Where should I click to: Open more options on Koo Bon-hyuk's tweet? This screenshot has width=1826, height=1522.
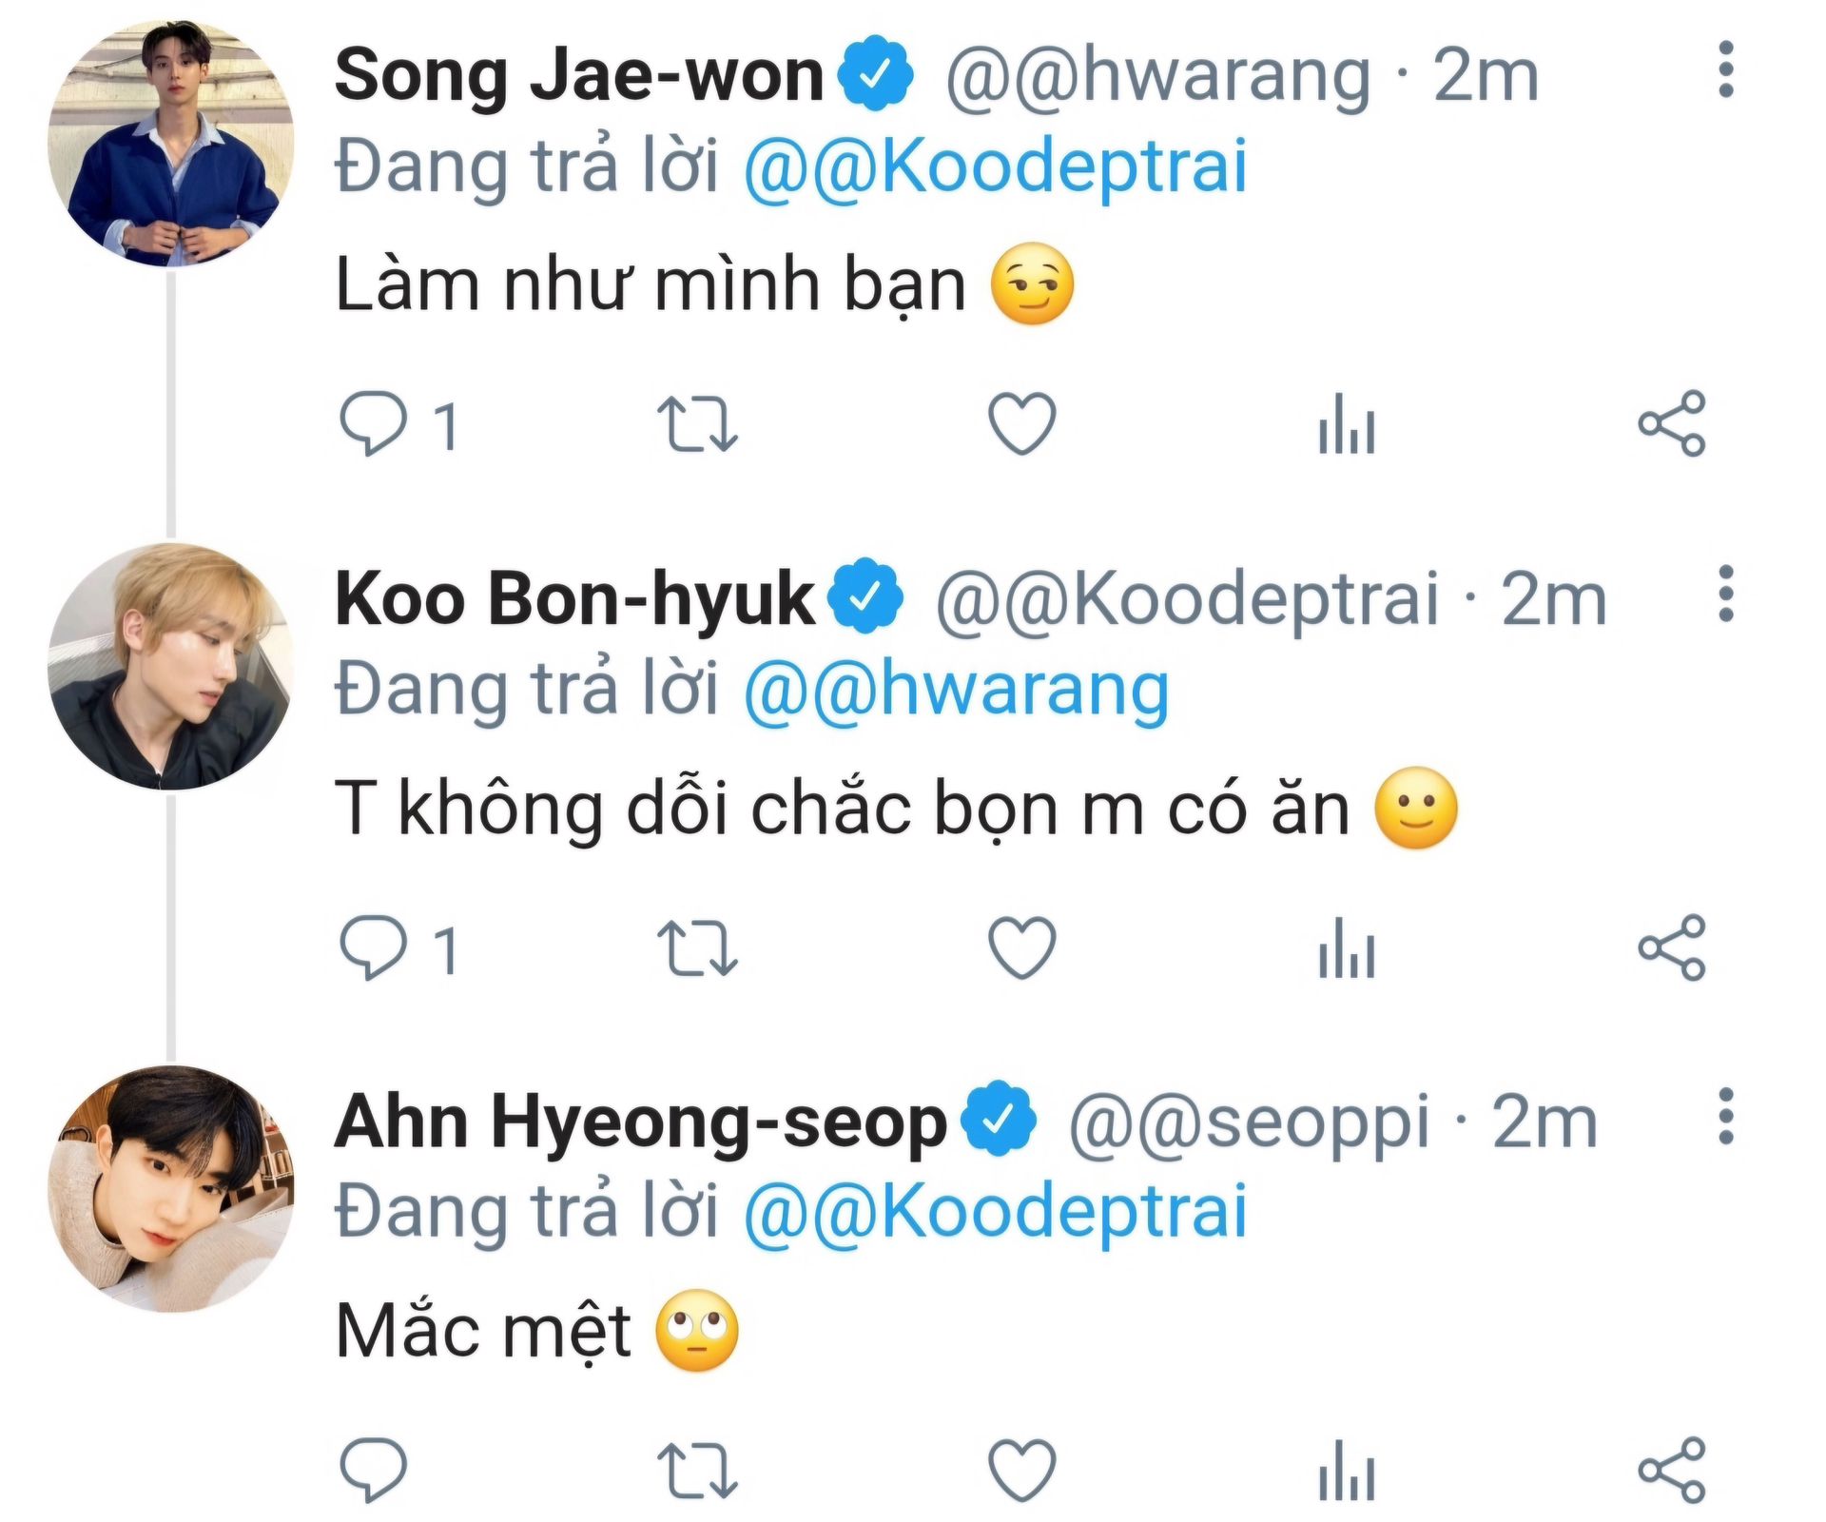1726,595
